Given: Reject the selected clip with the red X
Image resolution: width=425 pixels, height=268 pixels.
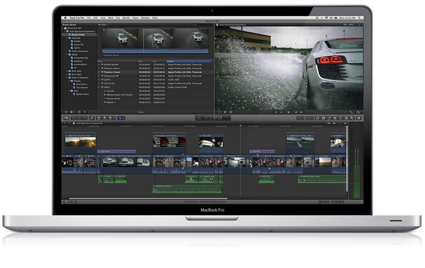Looking at the screenshot, I should tap(84, 118).
